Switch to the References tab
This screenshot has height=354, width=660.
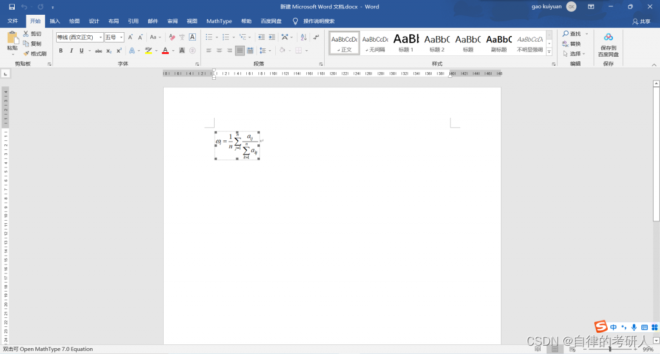133,21
